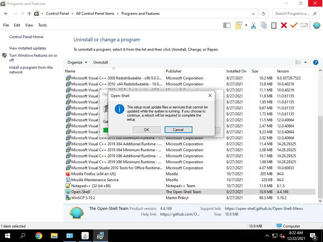Click the Firefox icon in program list
The height and width of the screenshot is (242, 323).
pyautogui.click(x=68, y=174)
